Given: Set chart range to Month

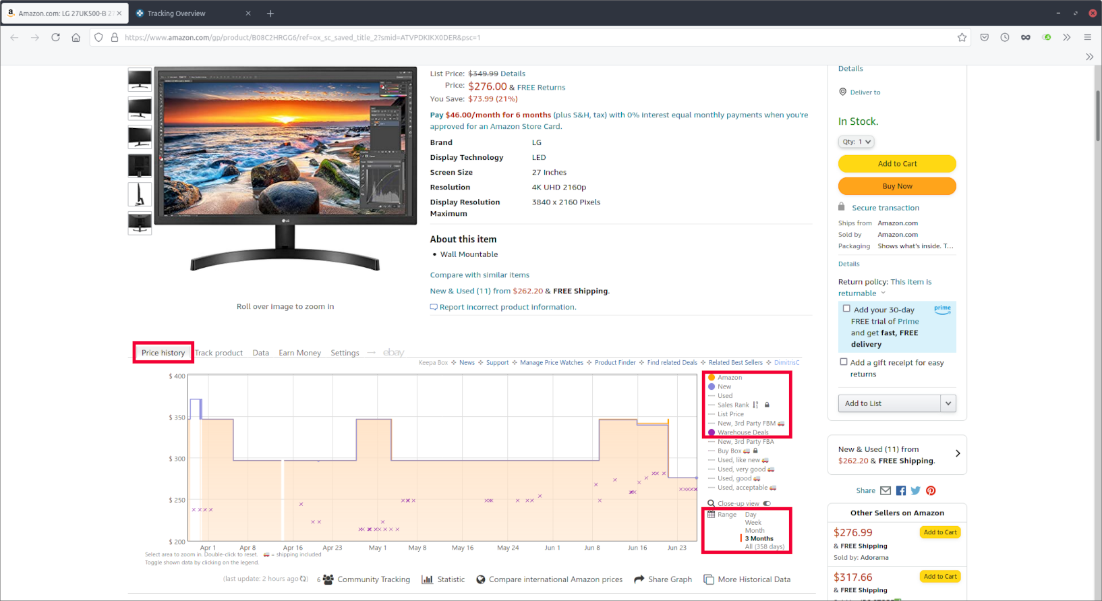Looking at the screenshot, I should click(755, 531).
